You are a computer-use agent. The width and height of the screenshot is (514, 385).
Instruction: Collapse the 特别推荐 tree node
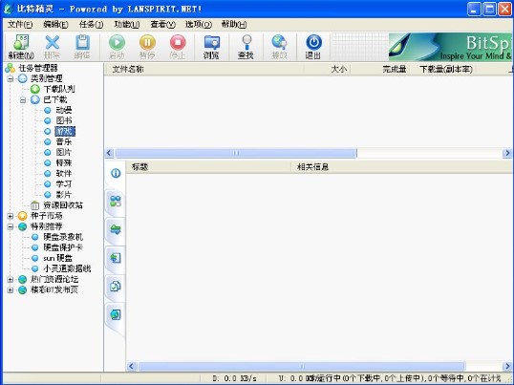click(x=11, y=226)
